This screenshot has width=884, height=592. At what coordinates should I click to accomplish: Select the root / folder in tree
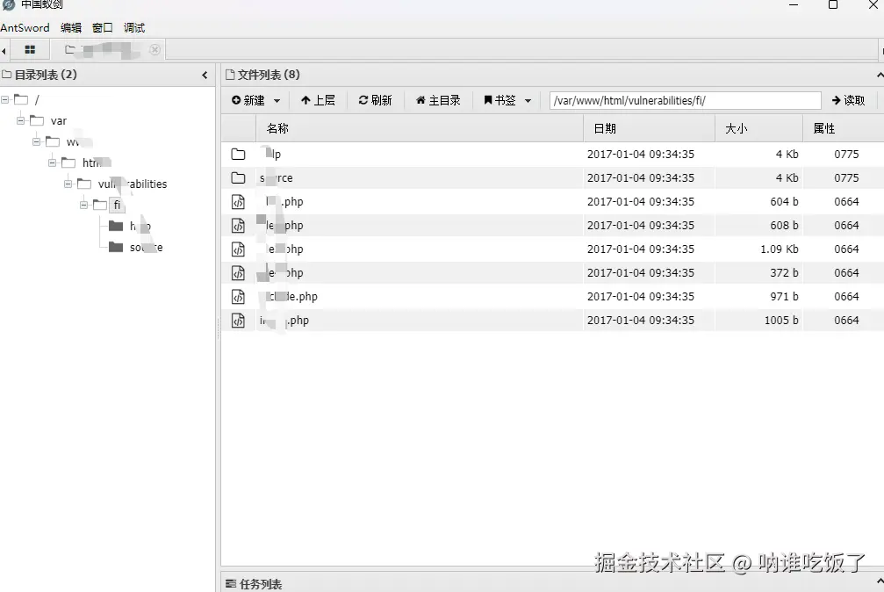pos(21,99)
